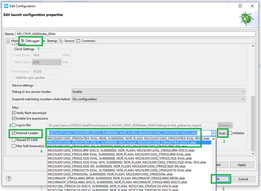
Task: Expand Debug in low power modes dropdown
Action: 158,91
